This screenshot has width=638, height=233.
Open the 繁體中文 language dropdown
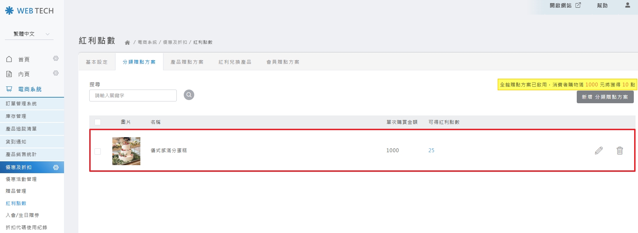pyautogui.click(x=29, y=34)
